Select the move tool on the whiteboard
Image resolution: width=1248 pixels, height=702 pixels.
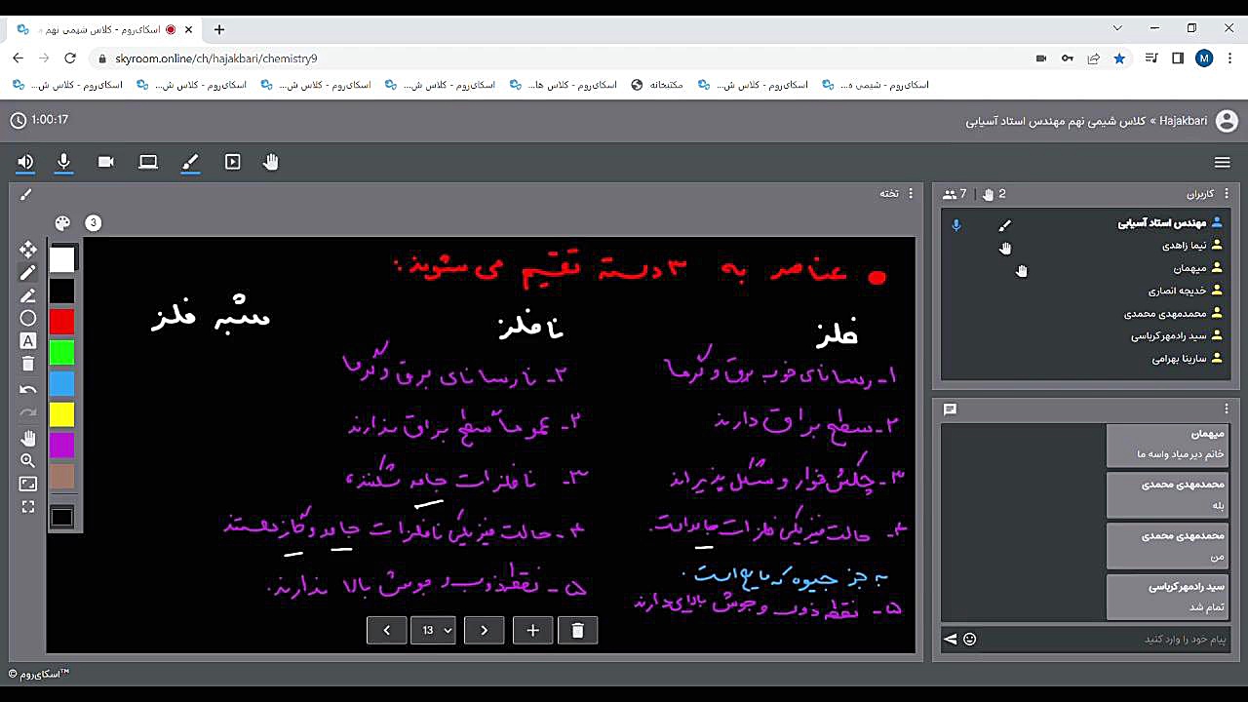28,250
